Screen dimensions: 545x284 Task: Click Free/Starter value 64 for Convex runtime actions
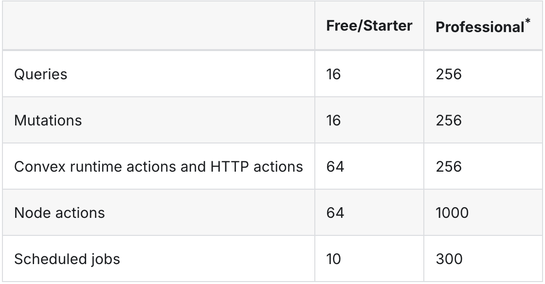[x=336, y=167]
